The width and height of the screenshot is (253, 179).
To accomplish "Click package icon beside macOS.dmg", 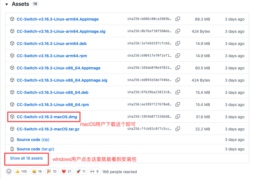I will pos(12,117).
